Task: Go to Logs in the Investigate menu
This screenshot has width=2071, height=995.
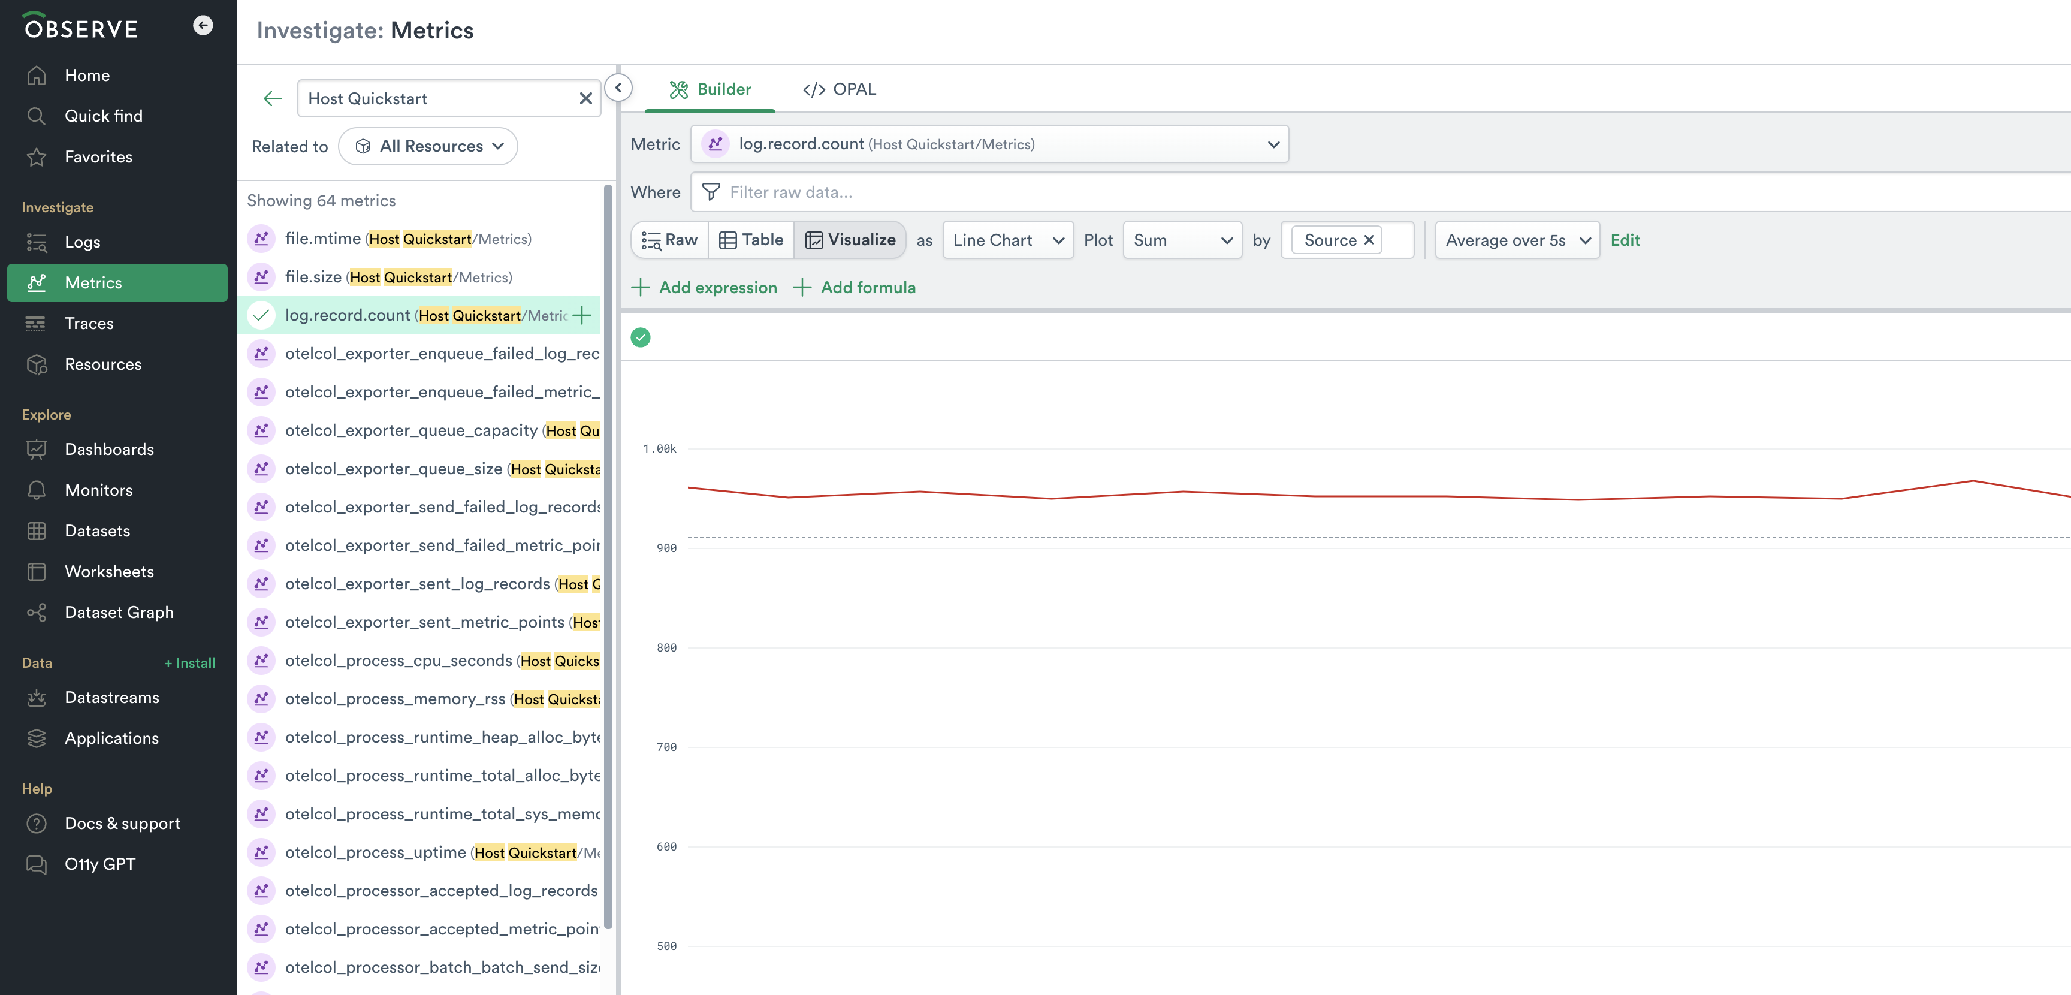Action: point(82,242)
